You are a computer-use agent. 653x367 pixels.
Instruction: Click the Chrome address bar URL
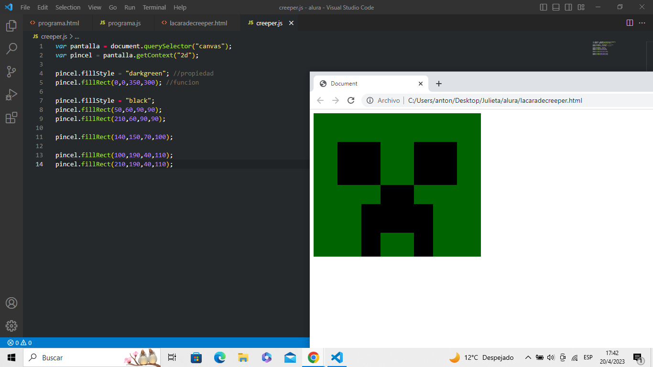(x=495, y=100)
